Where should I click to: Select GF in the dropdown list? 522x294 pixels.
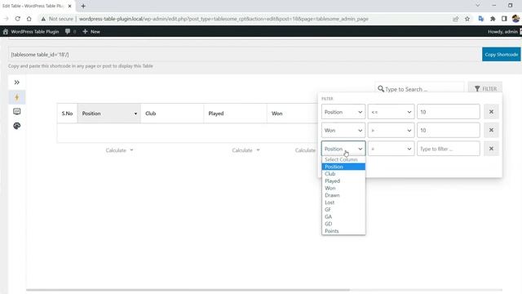pyautogui.click(x=343, y=209)
